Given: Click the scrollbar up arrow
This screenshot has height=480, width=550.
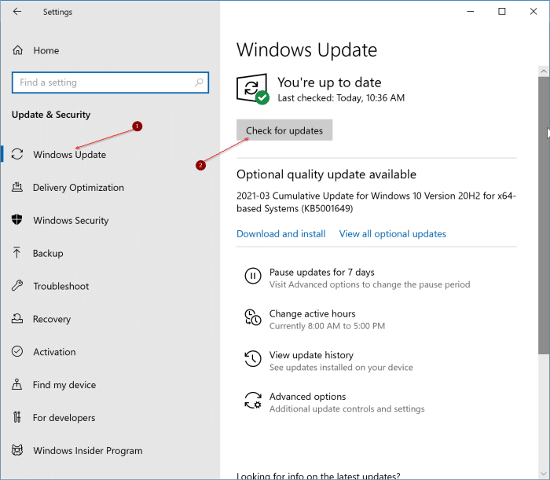Looking at the screenshot, I should pos(544,71).
